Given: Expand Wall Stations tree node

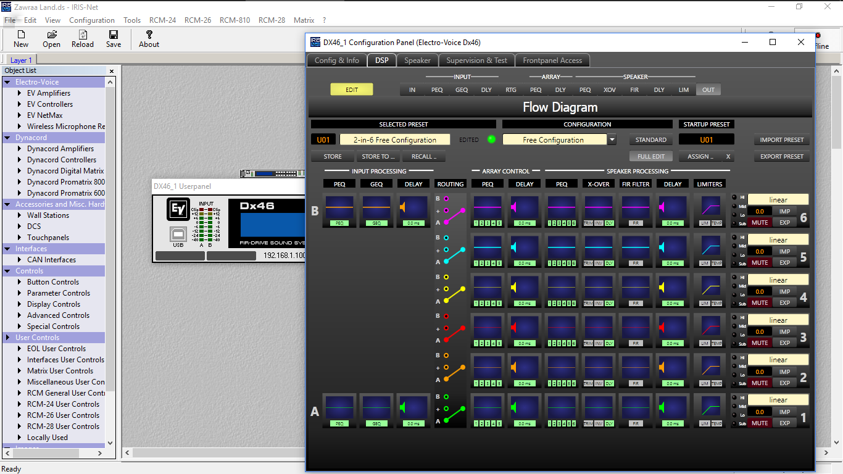Looking at the screenshot, I should (20, 215).
